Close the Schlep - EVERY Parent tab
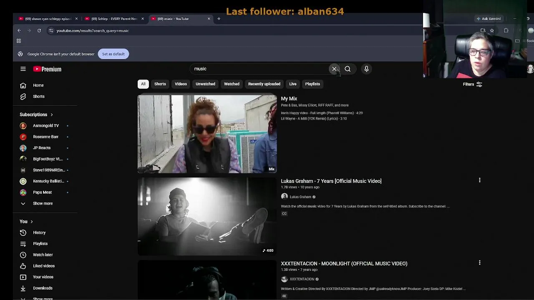Viewport: 534px width, 300px height. coord(143,19)
